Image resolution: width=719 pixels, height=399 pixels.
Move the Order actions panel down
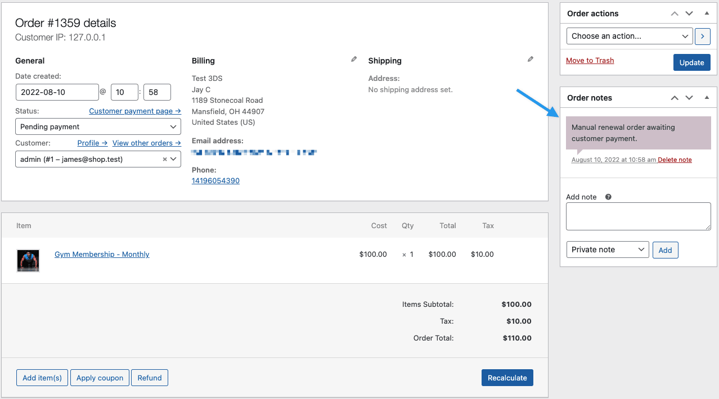coord(689,13)
